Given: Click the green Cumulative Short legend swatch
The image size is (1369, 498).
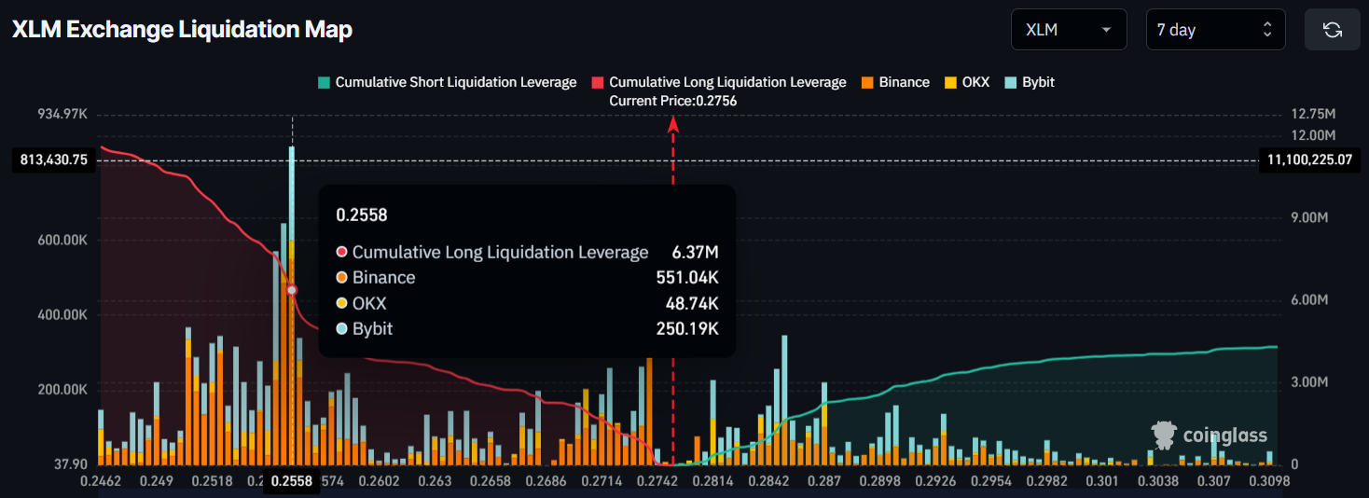Looking at the screenshot, I should tap(324, 82).
